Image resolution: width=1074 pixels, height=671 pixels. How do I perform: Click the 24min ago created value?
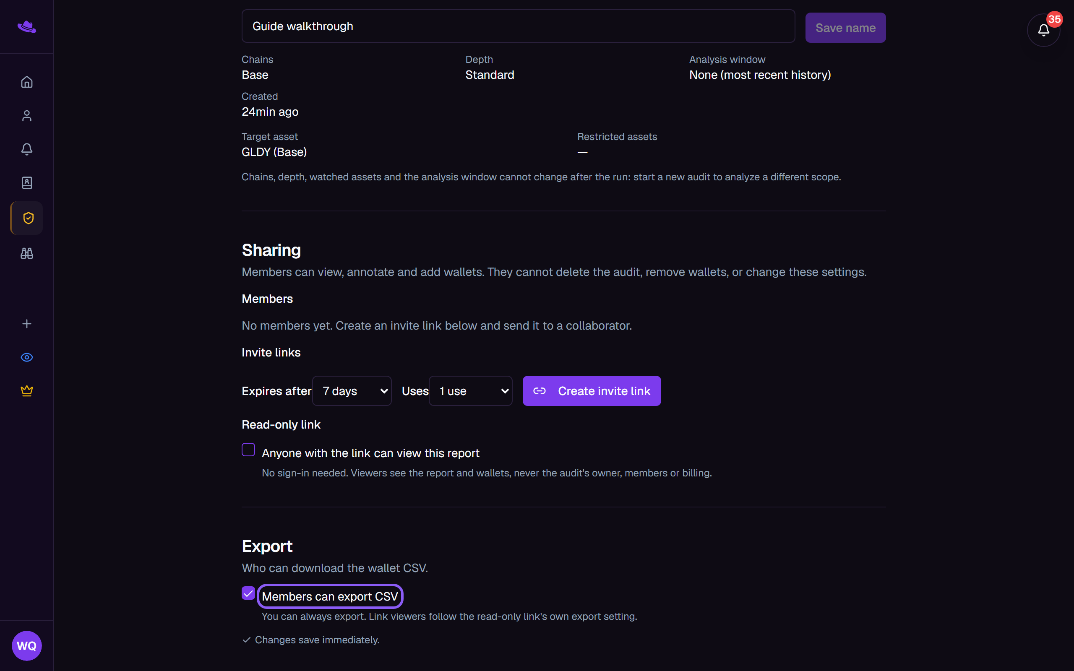(x=270, y=112)
